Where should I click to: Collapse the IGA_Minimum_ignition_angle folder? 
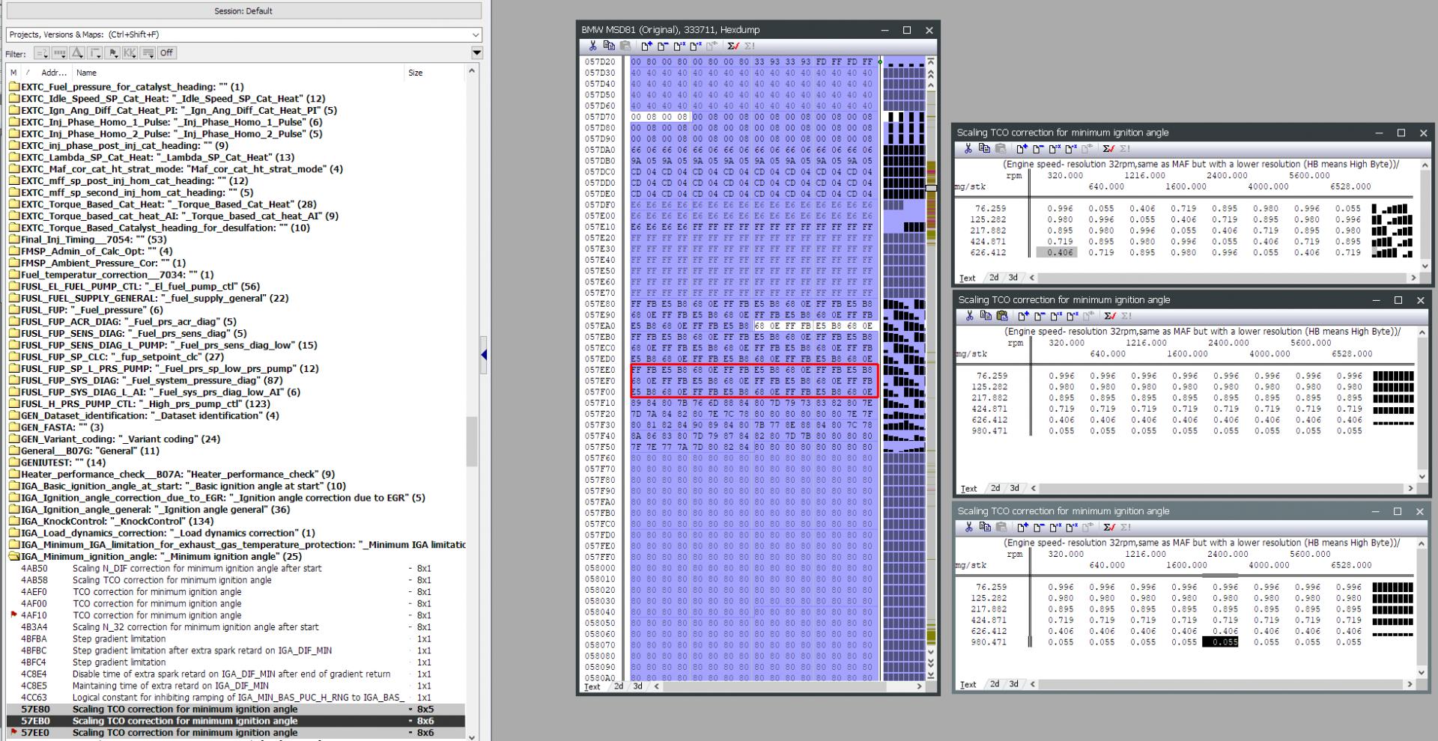tap(14, 557)
